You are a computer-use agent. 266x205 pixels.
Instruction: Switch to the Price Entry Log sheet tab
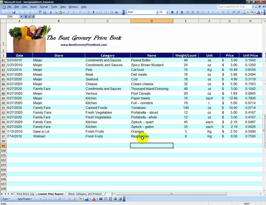[x=25, y=194]
